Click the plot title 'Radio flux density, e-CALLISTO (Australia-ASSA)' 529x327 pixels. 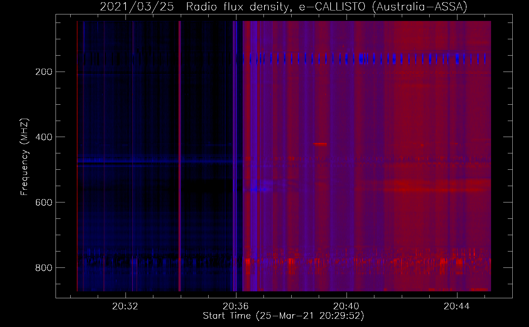[327, 7]
